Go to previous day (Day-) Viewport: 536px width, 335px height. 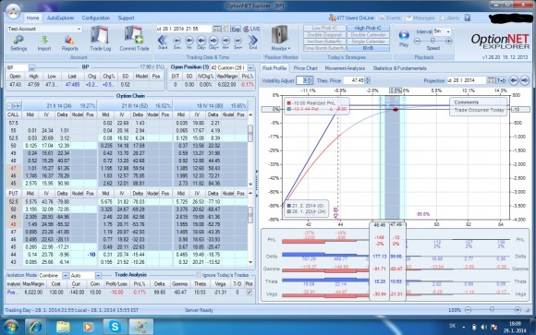coord(201,42)
